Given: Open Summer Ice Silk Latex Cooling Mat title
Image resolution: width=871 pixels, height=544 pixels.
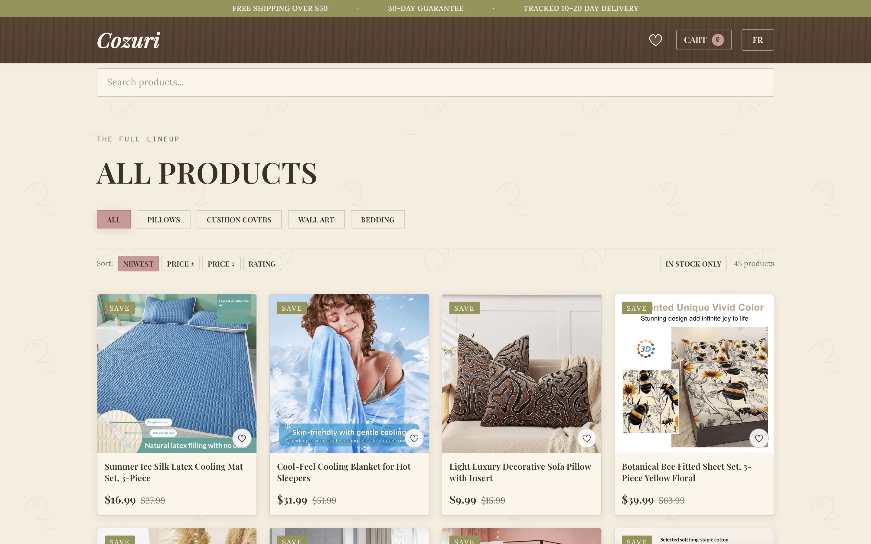Looking at the screenshot, I should click(x=174, y=472).
